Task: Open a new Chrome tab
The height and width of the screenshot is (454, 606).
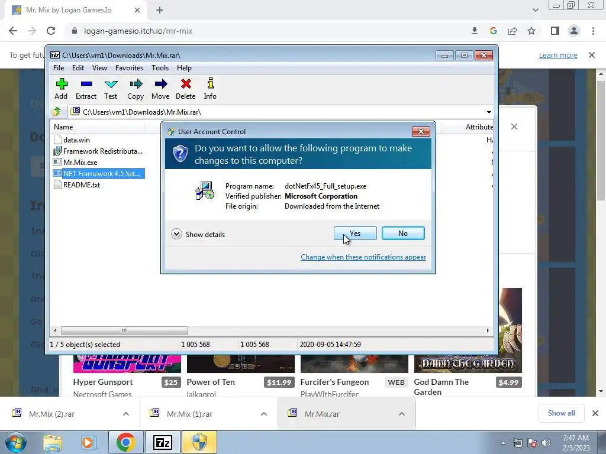Action: pos(160,10)
